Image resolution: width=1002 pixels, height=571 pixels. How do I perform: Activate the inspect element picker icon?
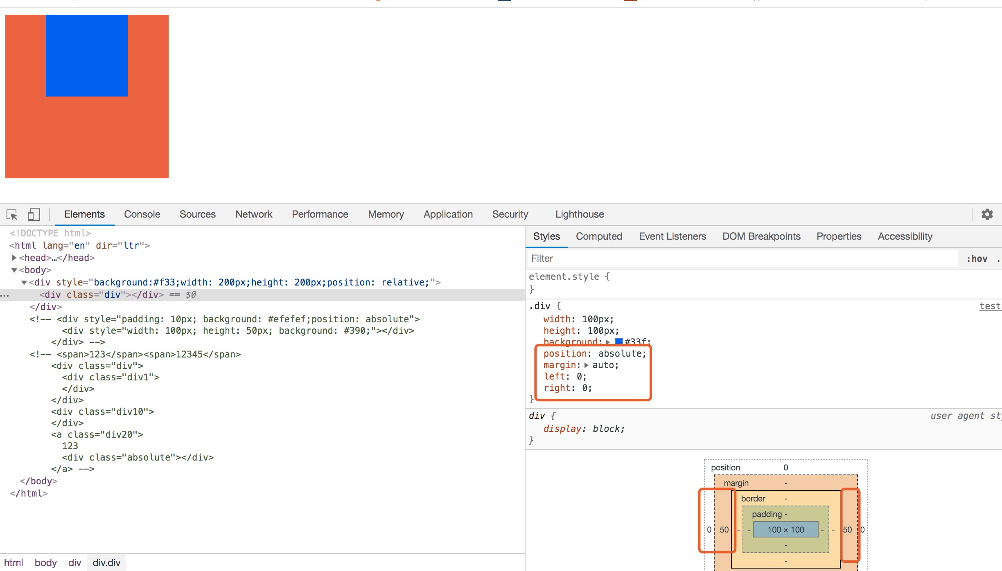coord(12,214)
